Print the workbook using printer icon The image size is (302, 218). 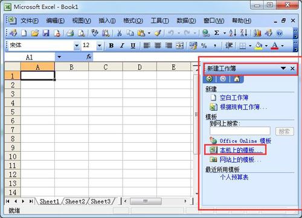[x=70, y=33]
